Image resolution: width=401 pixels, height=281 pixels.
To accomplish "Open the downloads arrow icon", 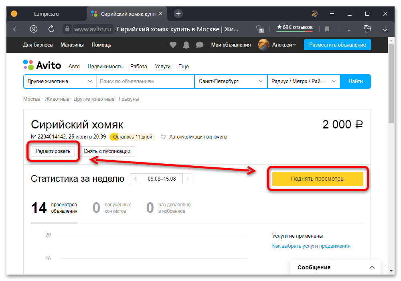I will (385, 29).
